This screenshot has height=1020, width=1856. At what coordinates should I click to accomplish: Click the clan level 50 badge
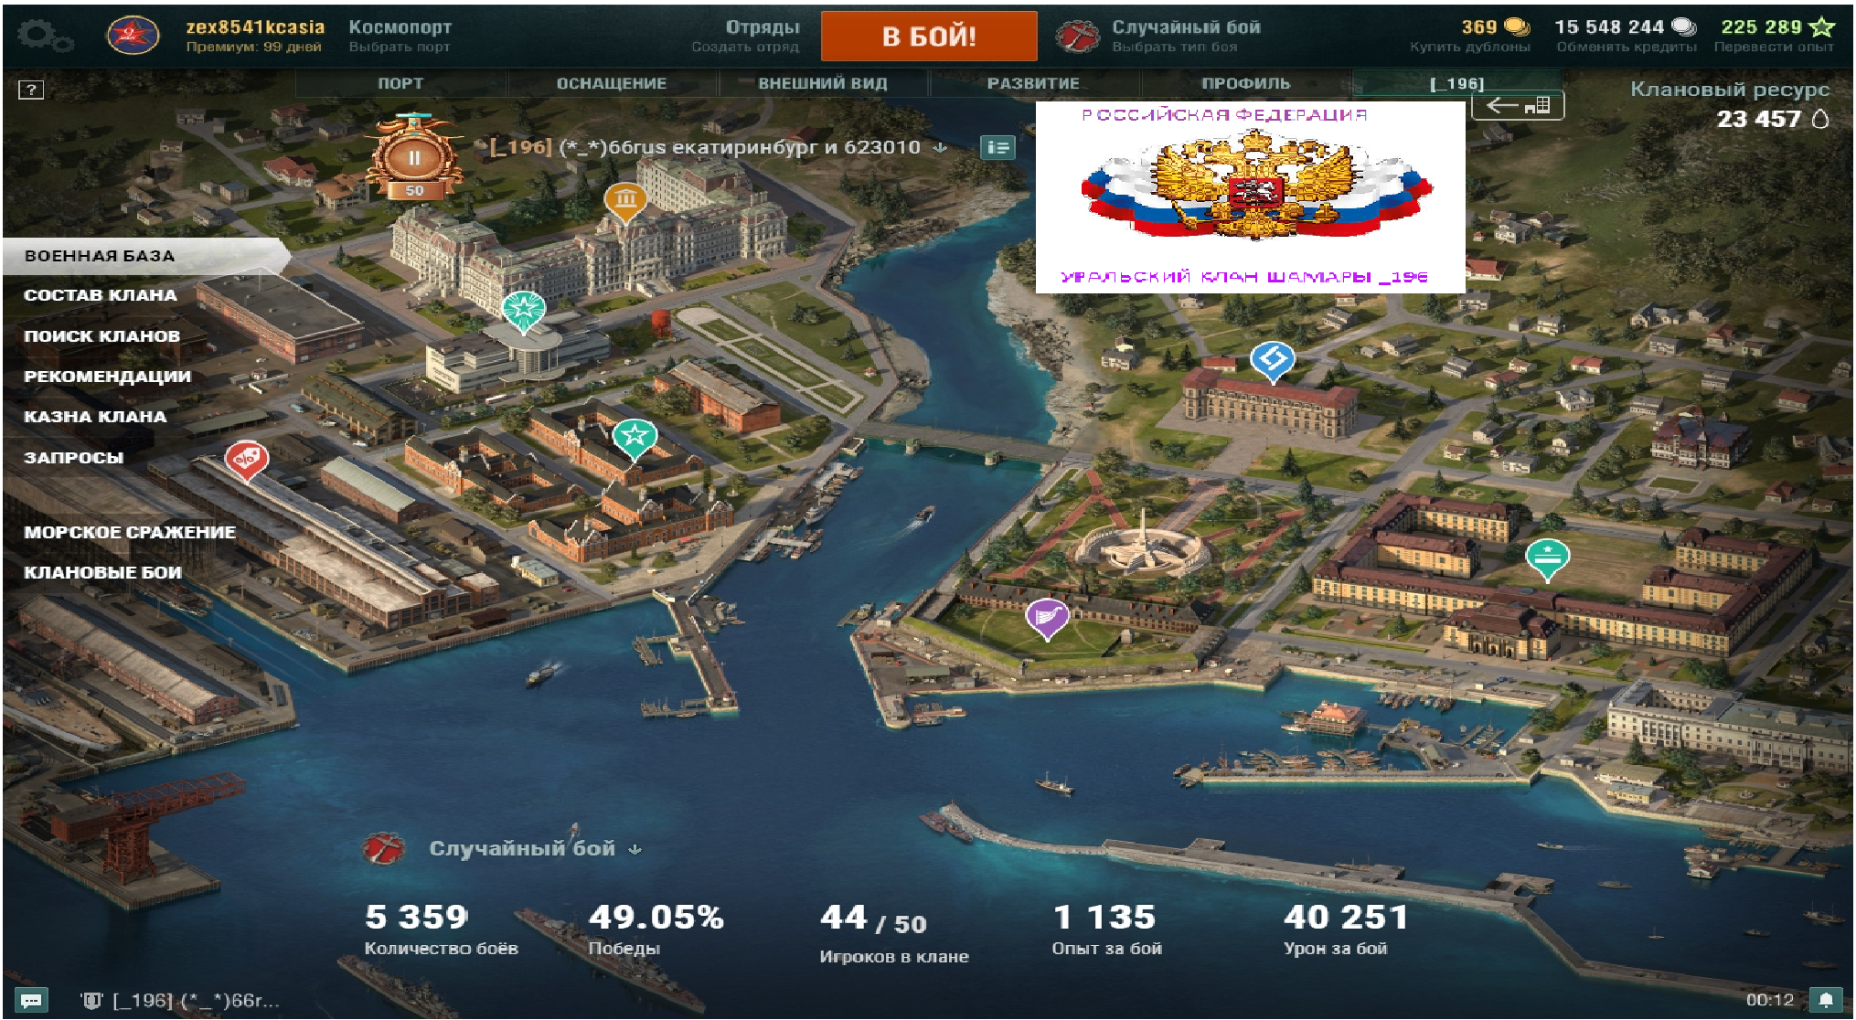point(414,157)
